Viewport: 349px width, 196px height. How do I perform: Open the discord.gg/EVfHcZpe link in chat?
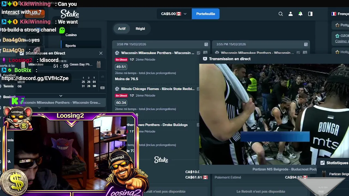coord(35,78)
